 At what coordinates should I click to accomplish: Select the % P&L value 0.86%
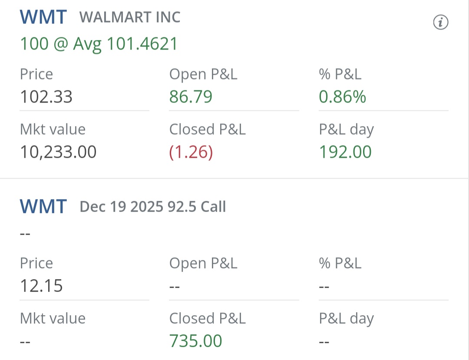point(343,97)
